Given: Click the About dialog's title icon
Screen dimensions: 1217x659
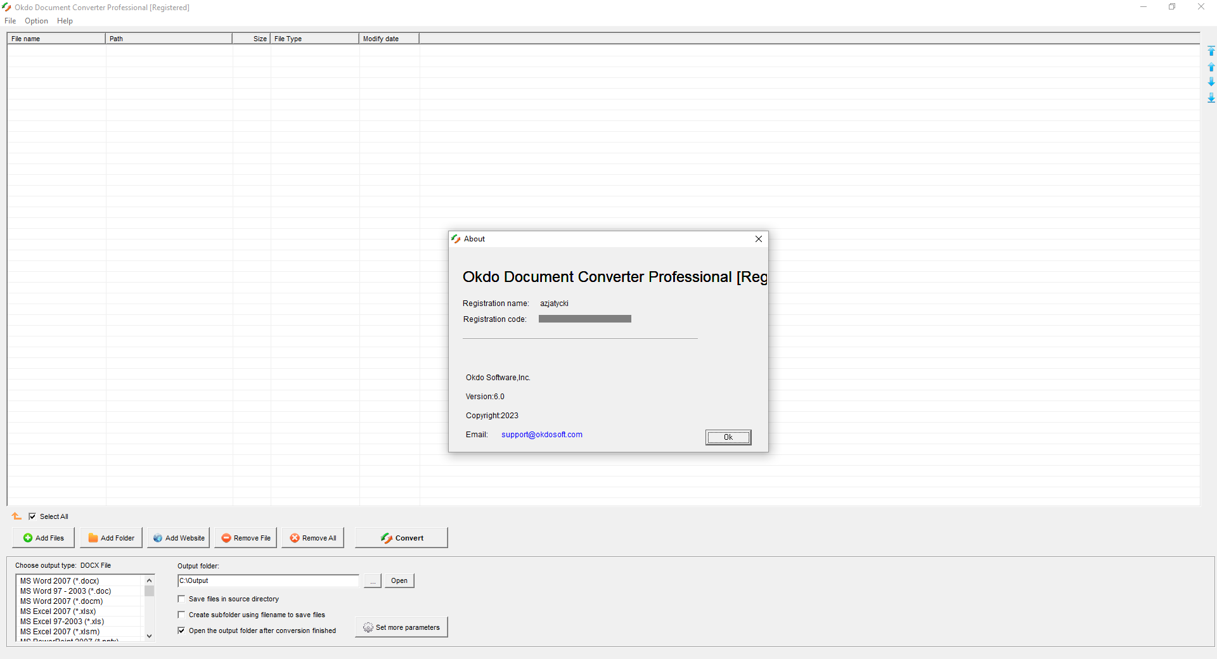Looking at the screenshot, I should (456, 239).
